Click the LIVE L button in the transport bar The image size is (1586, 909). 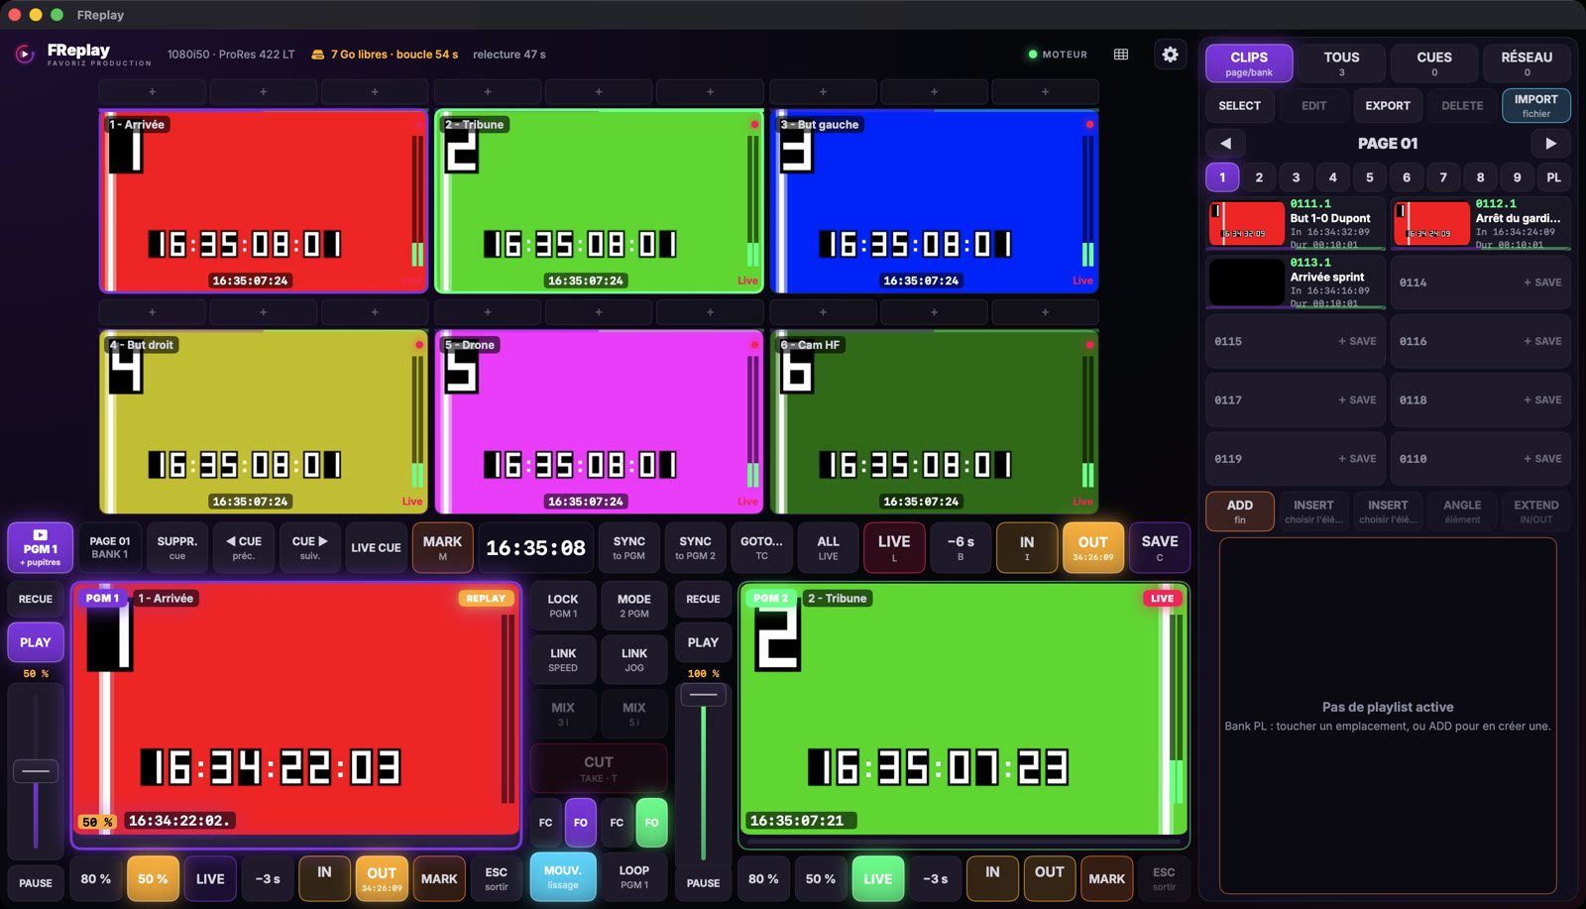(x=894, y=548)
